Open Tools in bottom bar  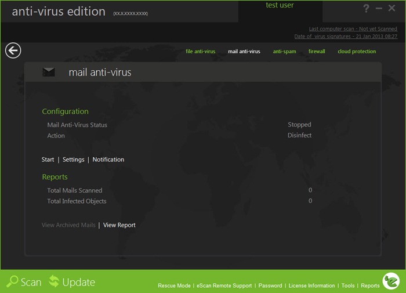click(x=348, y=285)
